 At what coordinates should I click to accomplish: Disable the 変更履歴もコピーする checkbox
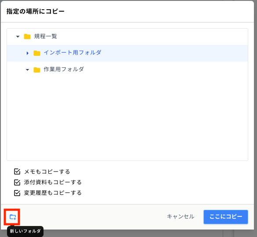click(x=17, y=193)
